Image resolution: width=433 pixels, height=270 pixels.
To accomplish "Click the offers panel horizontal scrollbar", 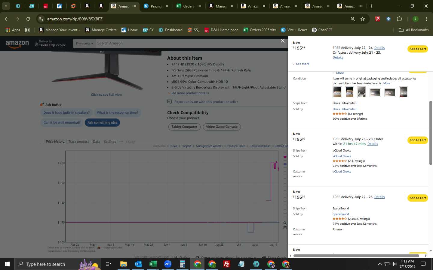I will pyautogui.click(x=356, y=256).
